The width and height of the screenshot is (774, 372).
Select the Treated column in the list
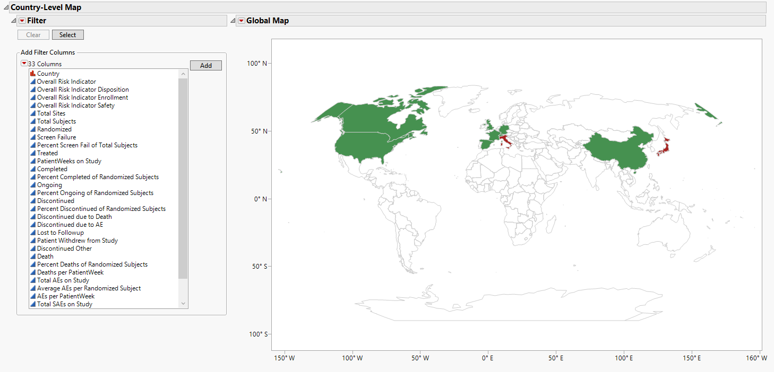pos(47,153)
